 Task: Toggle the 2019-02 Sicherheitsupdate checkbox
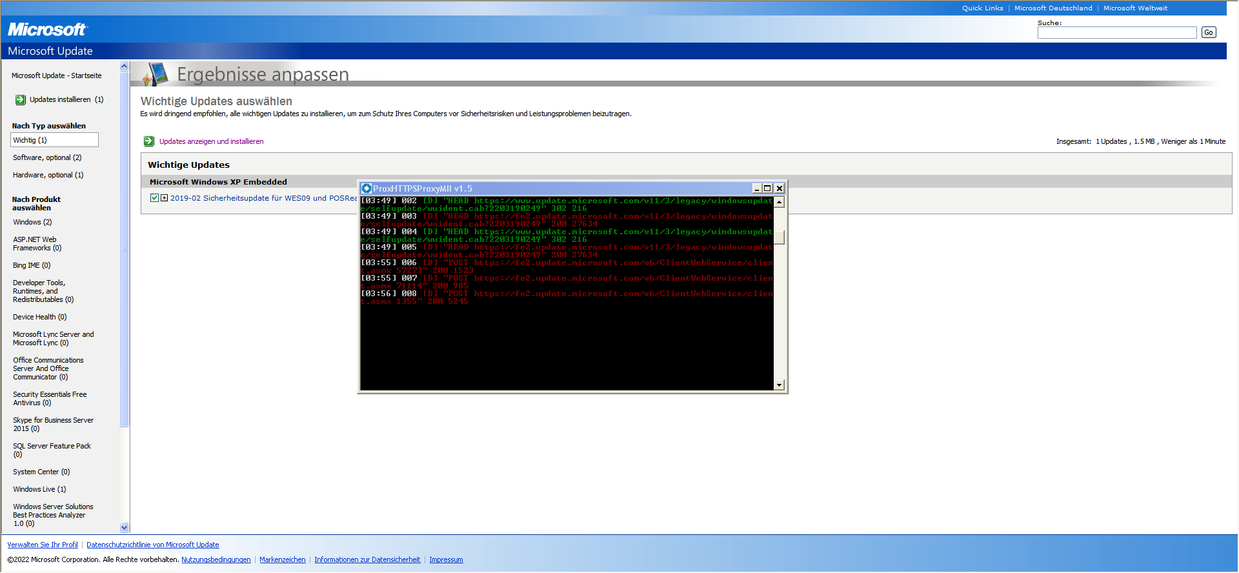(x=154, y=198)
